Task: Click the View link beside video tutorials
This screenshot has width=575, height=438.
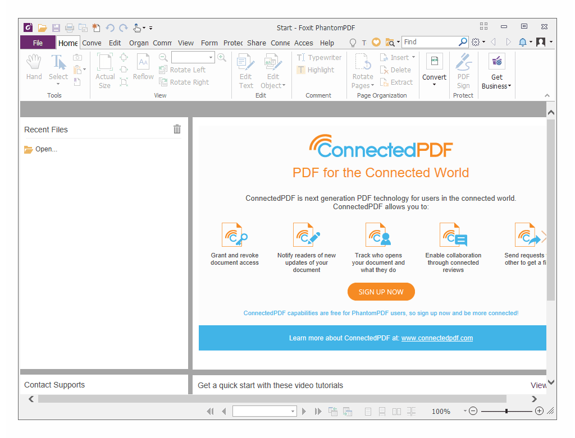Action: 538,385
